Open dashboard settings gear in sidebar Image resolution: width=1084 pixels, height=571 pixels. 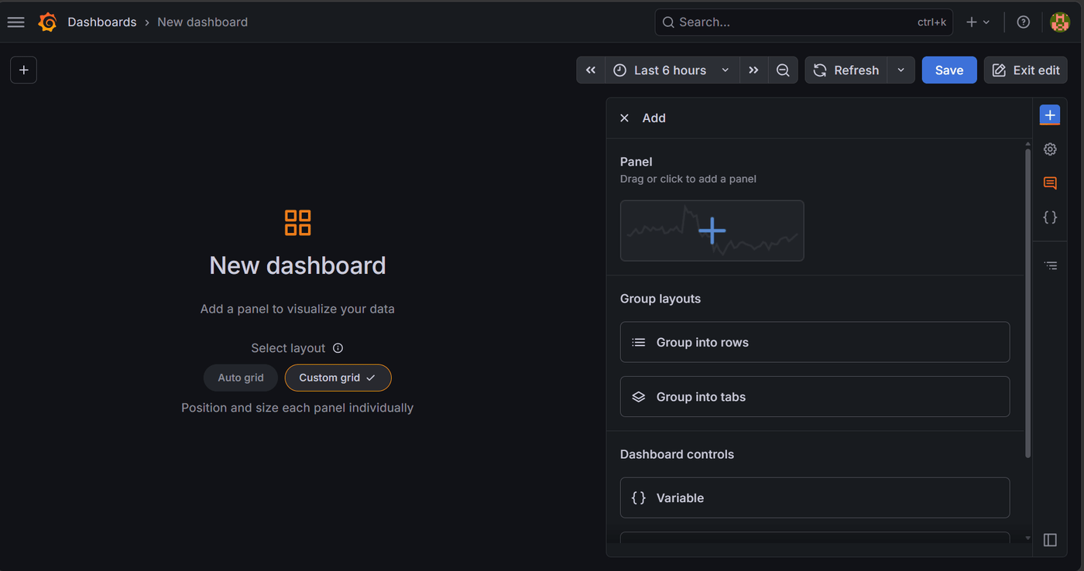tap(1050, 149)
